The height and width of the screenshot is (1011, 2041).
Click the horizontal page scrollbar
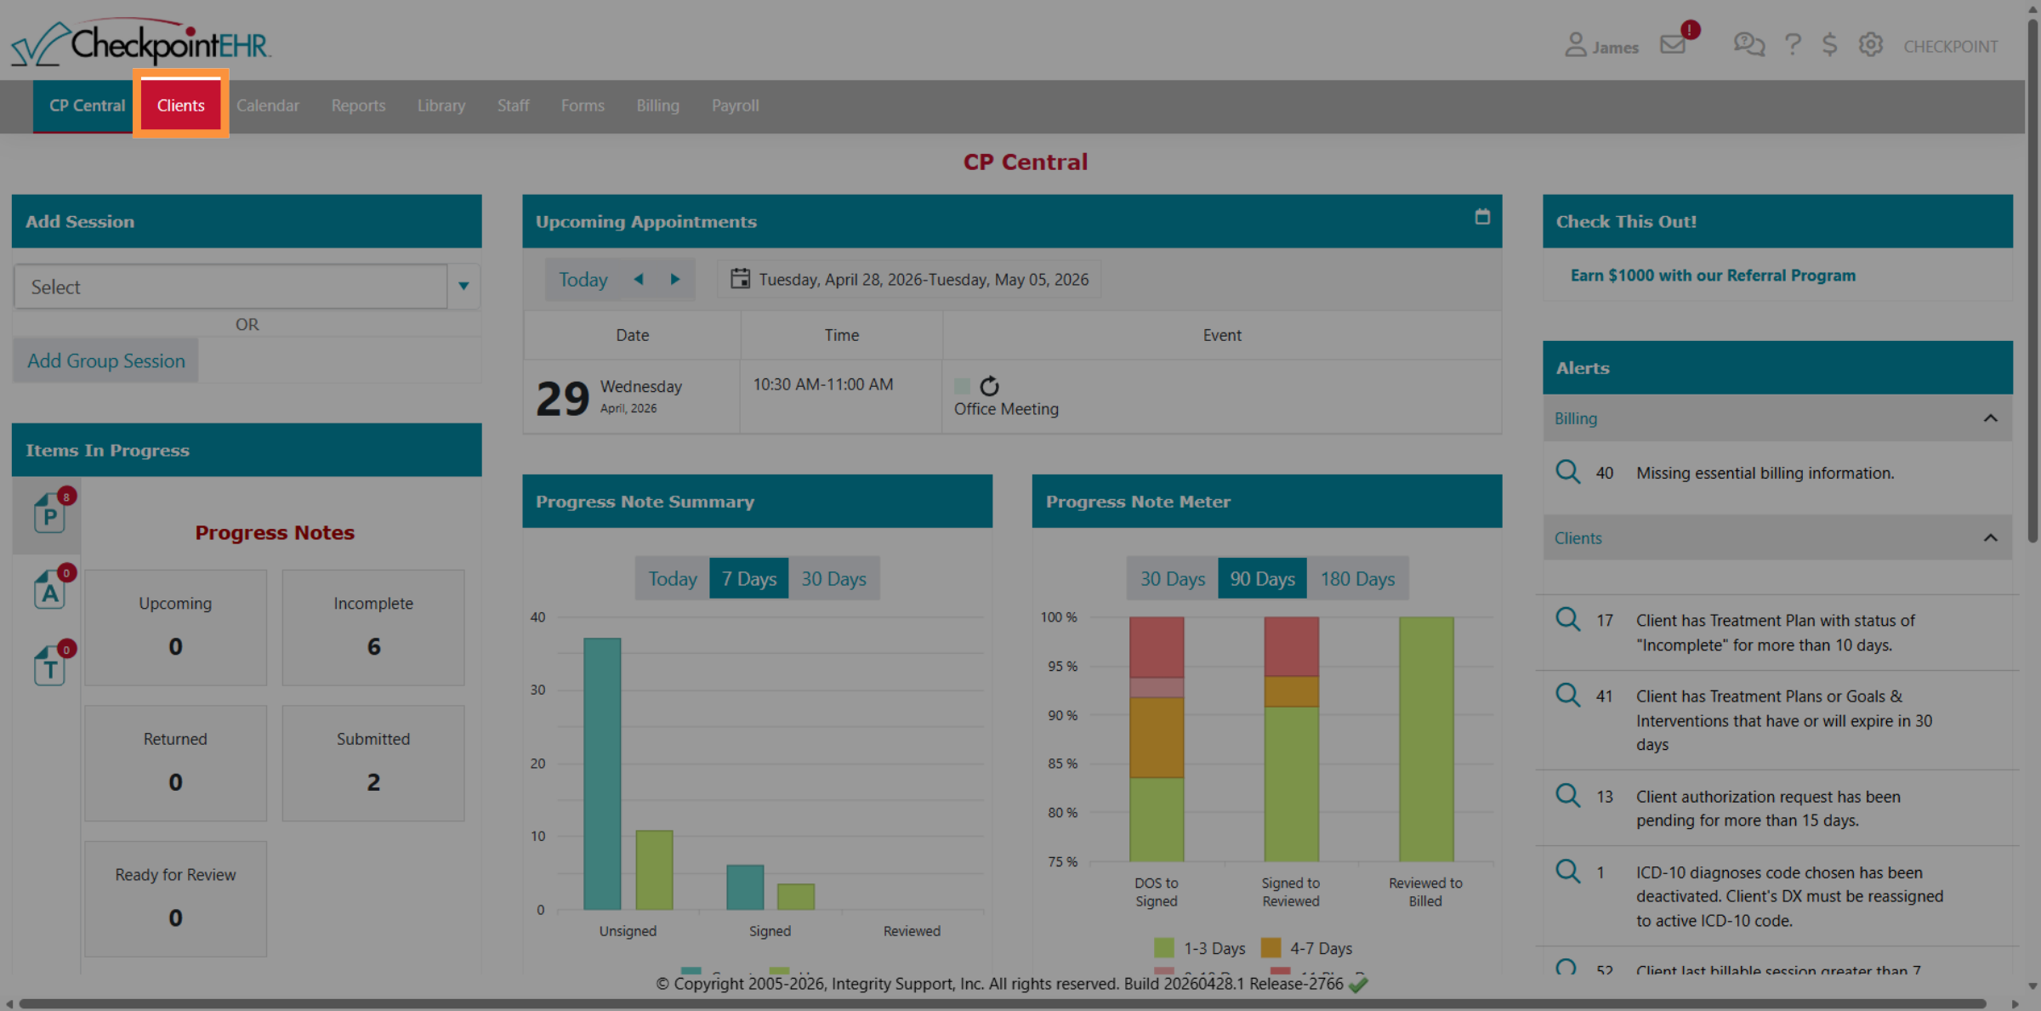(x=1003, y=1004)
